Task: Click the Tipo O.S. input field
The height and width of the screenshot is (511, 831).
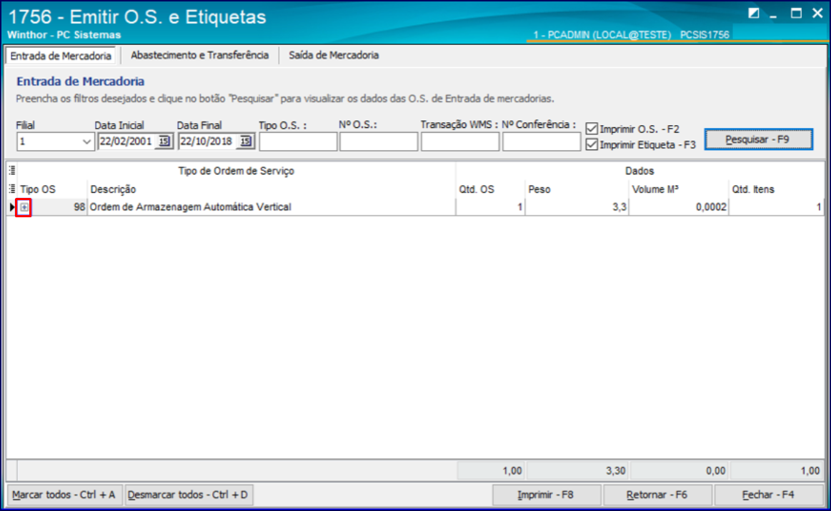Action: click(x=298, y=142)
